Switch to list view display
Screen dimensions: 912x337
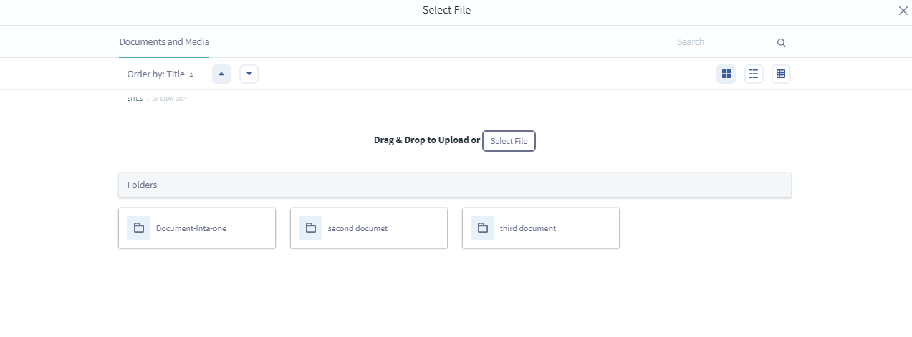tap(754, 74)
